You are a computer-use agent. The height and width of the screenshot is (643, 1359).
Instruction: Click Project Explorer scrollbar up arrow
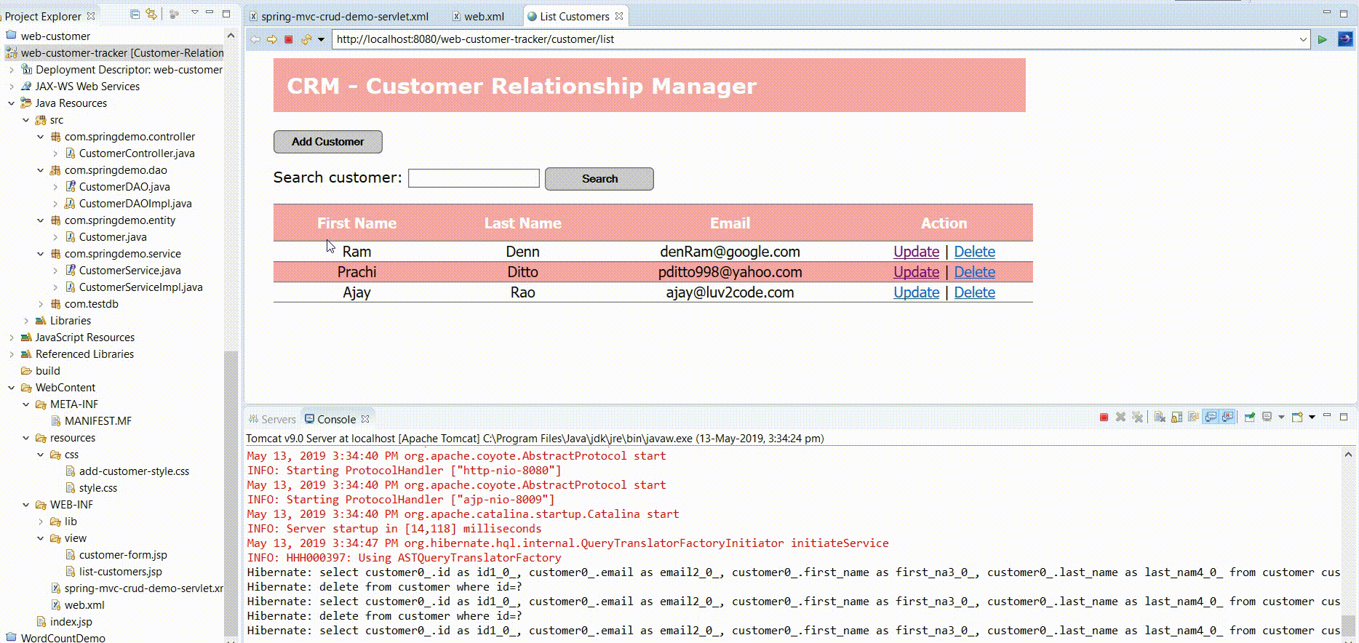tap(231, 36)
